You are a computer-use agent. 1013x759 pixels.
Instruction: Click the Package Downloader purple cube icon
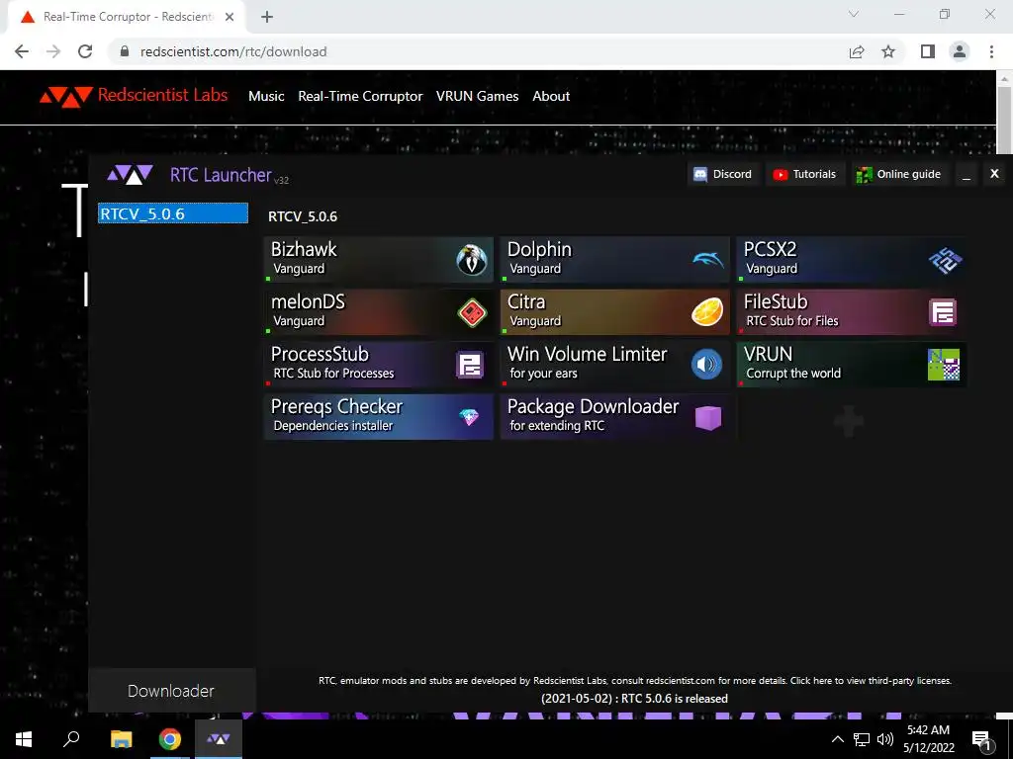(708, 418)
